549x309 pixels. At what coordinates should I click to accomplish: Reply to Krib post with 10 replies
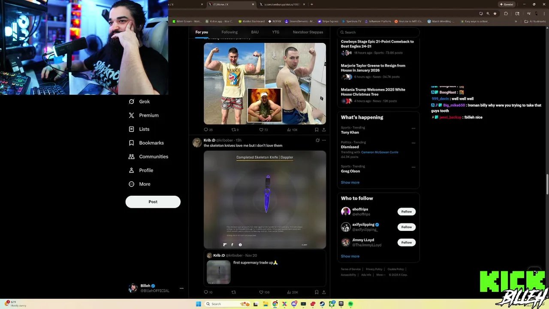click(x=208, y=292)
